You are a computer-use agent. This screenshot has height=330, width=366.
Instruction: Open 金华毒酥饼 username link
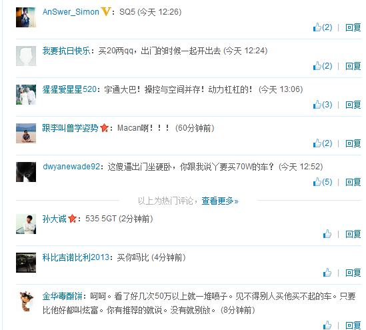click(x=62, y=297)
